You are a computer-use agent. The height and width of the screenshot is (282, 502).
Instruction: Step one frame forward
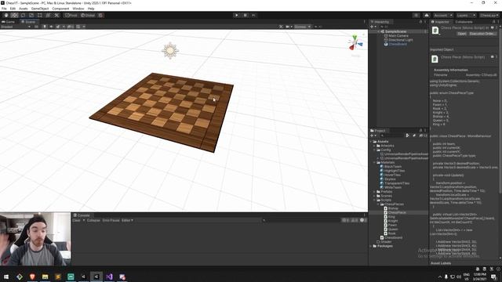(253, 15)
